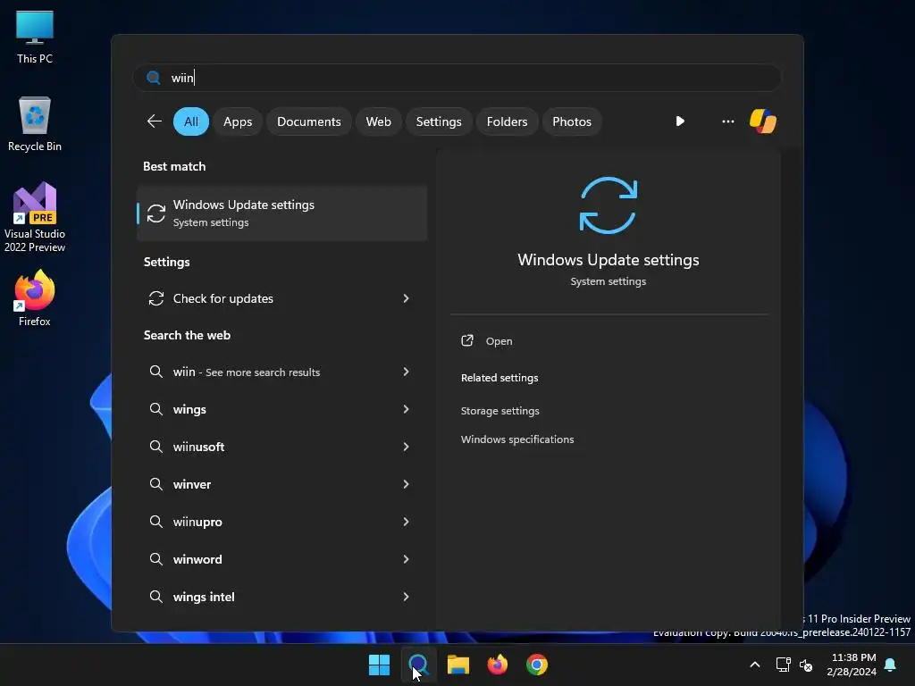Open the Windows Start button
Viewport: 915px width, 686px height.
click(379, 665)
